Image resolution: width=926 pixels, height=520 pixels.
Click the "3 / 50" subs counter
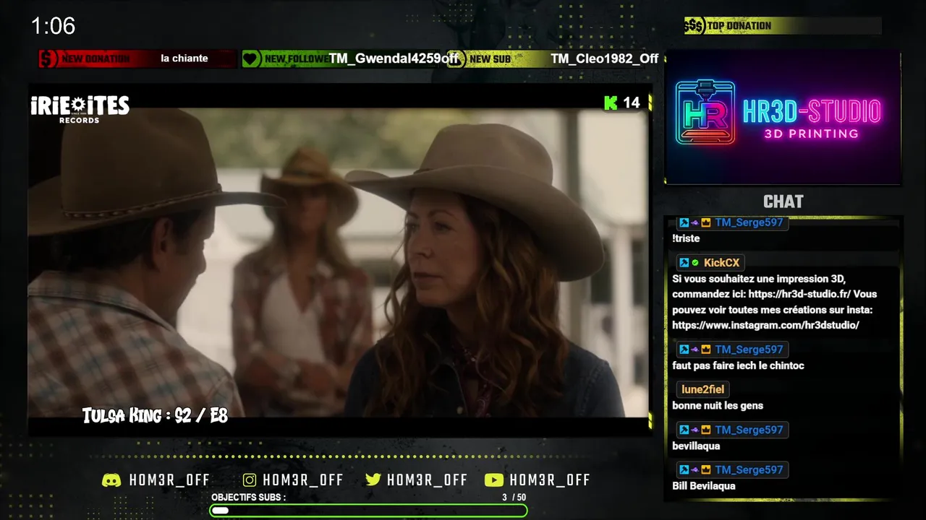click(514, 498)
